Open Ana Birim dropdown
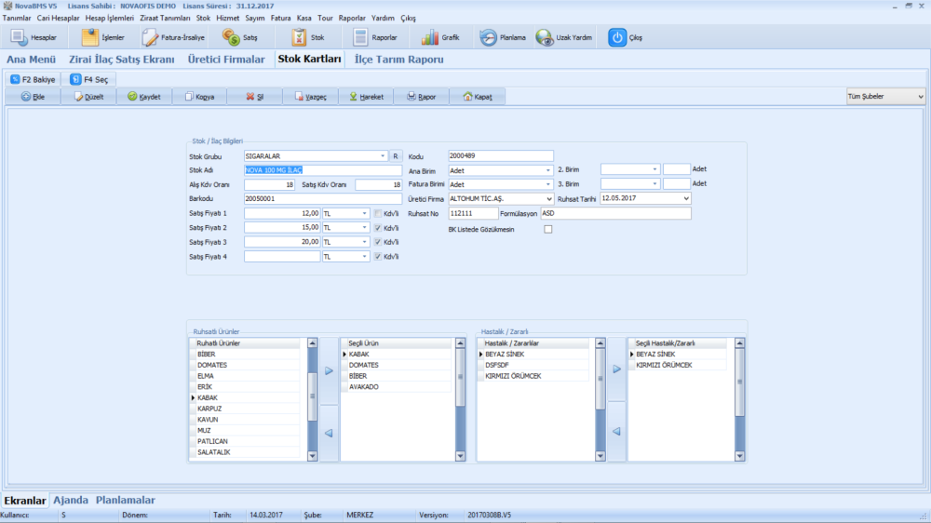931x523 pixels. (x=548, y=170)
